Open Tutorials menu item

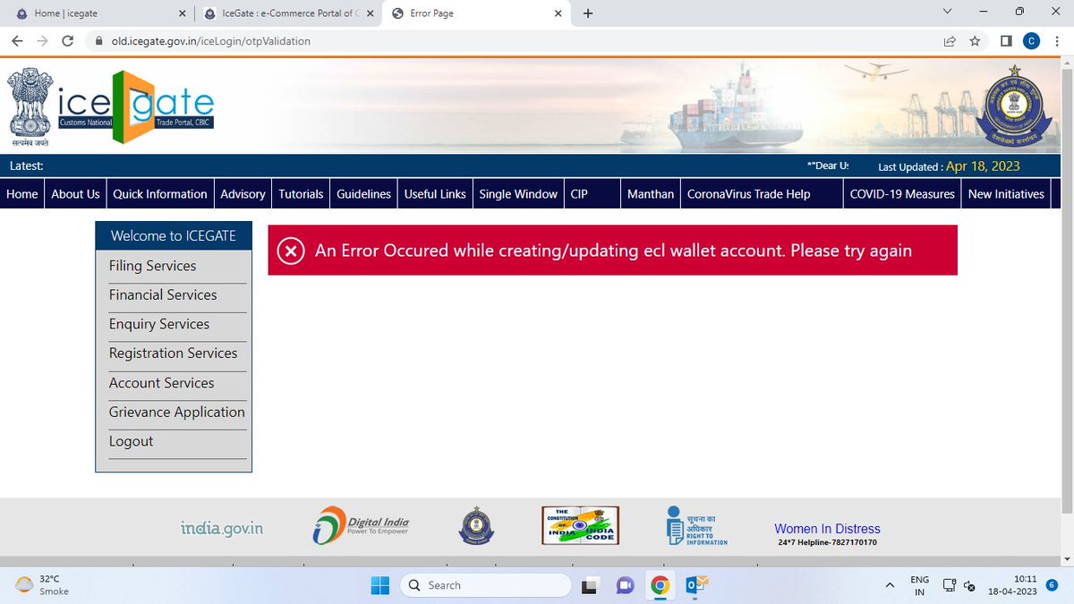click(301, 194)
